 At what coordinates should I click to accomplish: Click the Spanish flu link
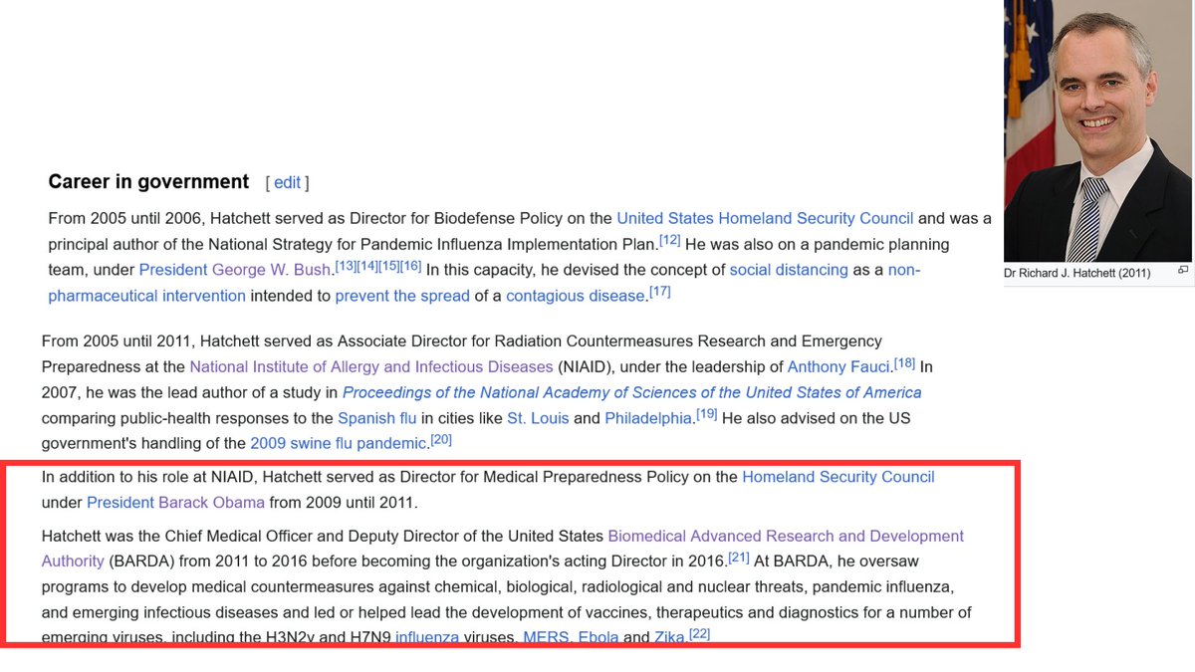pos(376,418)
